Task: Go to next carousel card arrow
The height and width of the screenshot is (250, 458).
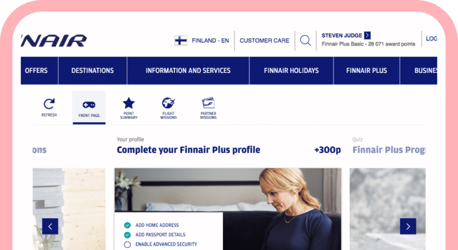Action: click(408, 226)
